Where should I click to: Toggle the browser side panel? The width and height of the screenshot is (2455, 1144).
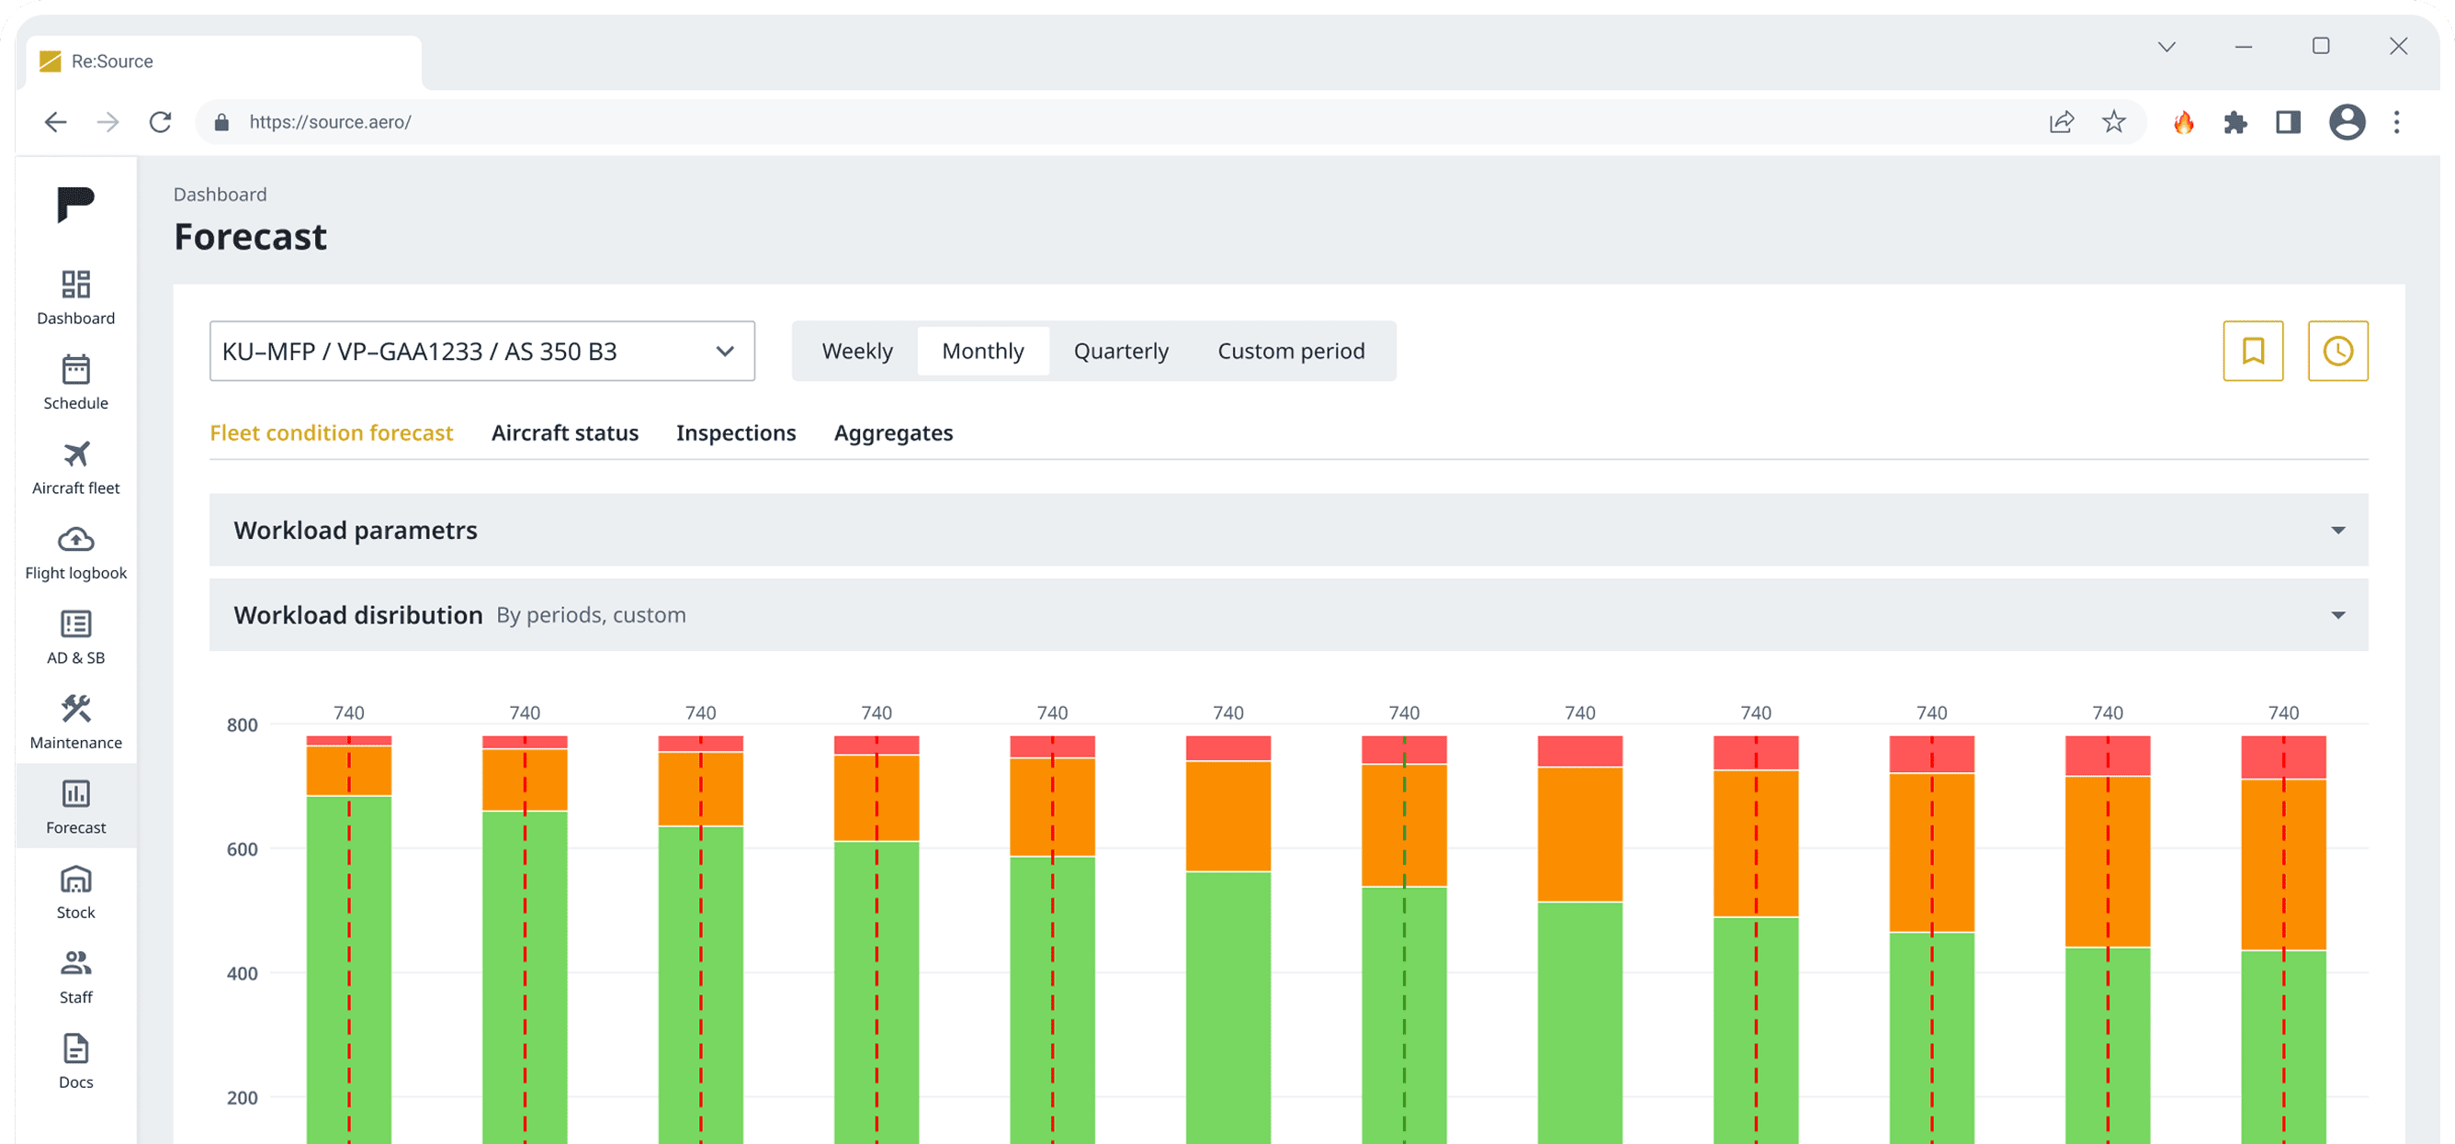coord(2288,122)
